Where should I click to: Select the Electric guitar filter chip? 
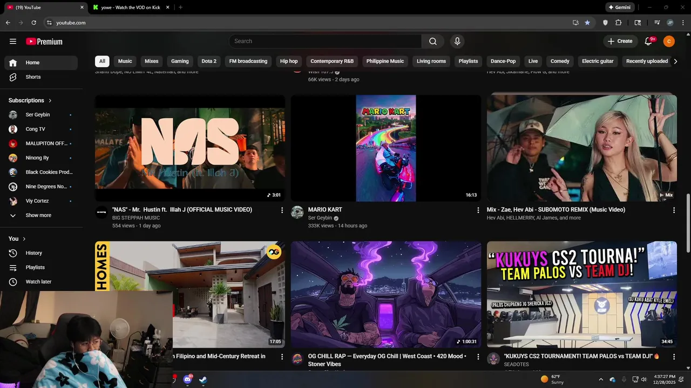[x=598, y=61]
